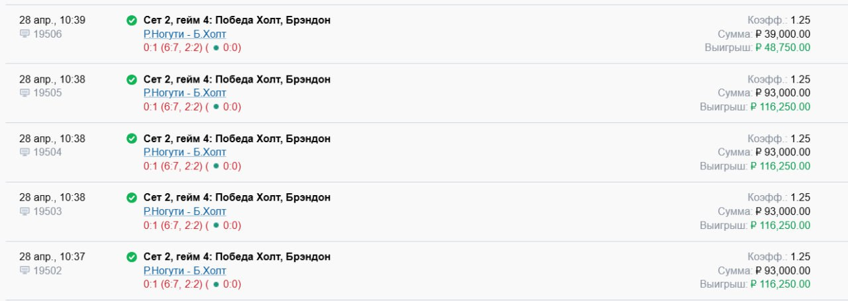The image size is (848, 301).
Task: Click the monitor icon beside bet 19506
Action: click(25, 34)
